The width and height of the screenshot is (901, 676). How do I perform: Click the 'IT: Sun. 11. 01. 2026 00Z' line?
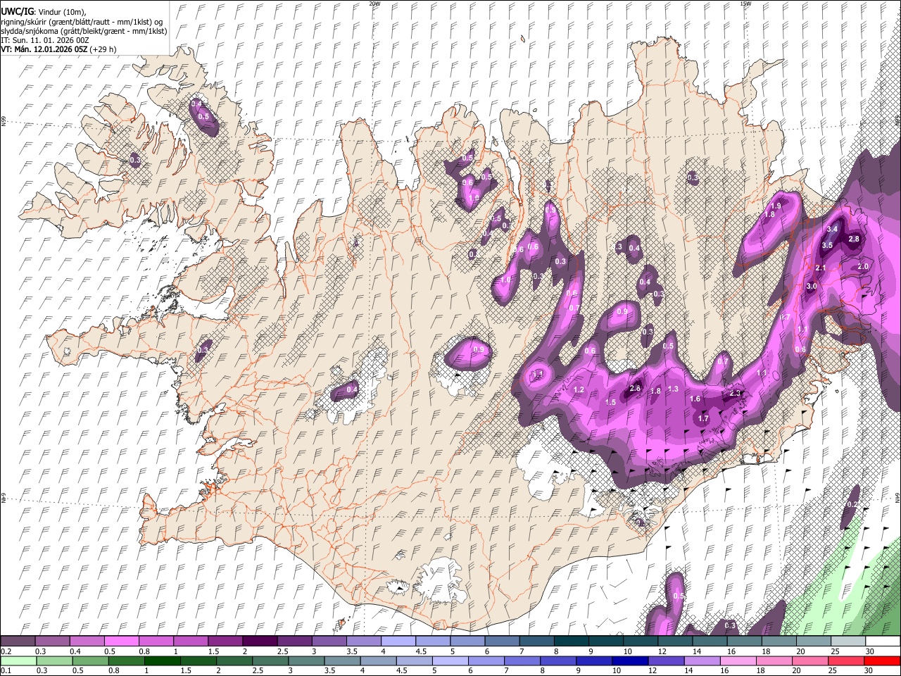[x=44, y=40]
